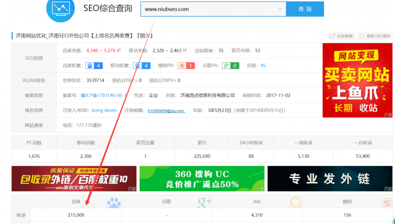Click 审核时间 date 2017-11-02
This screenshot has width=395, height=224.
278,95
